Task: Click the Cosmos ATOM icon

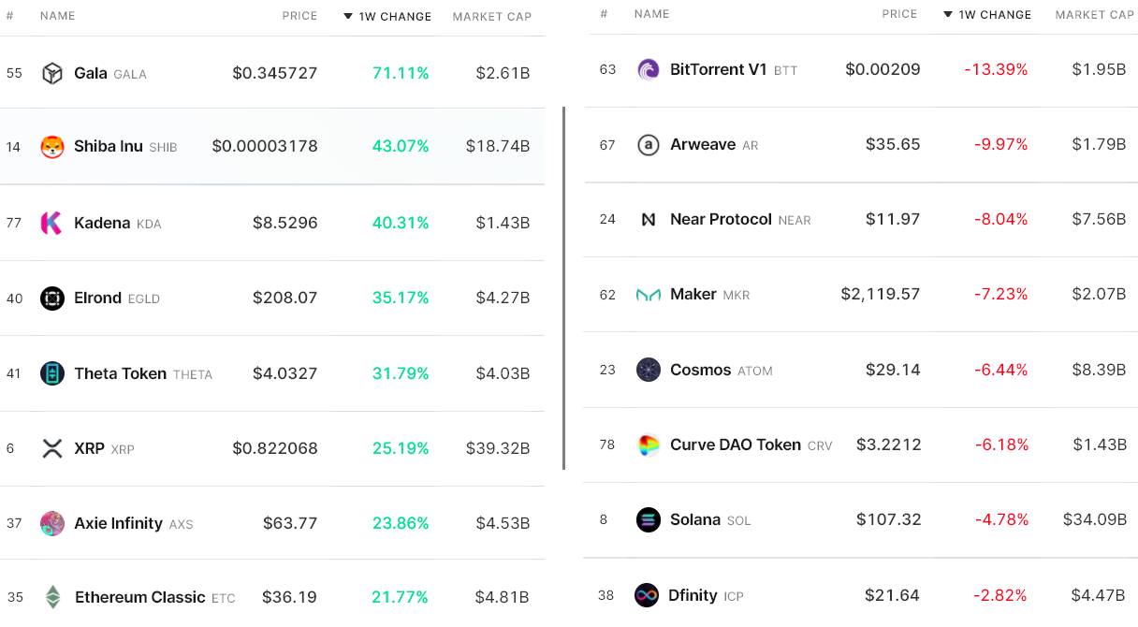Action: coord(648,370)
